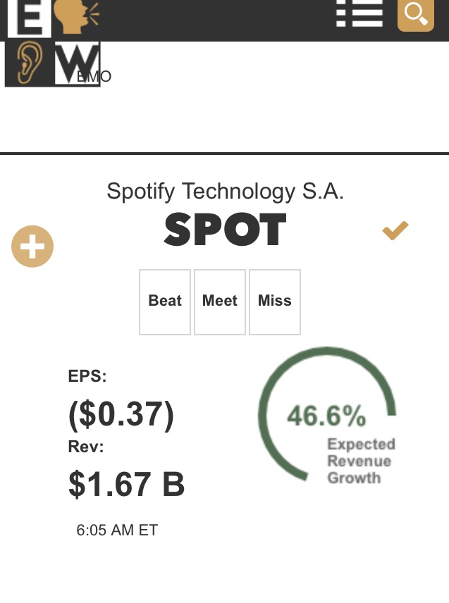Click the Expected Revenue Growth label
The image size is (449, 603).
pos(361,461)
